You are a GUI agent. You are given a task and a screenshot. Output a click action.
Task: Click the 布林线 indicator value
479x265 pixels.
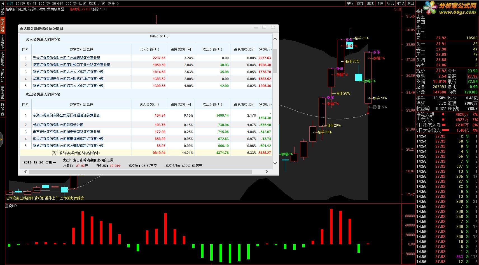tap(80, 9)
